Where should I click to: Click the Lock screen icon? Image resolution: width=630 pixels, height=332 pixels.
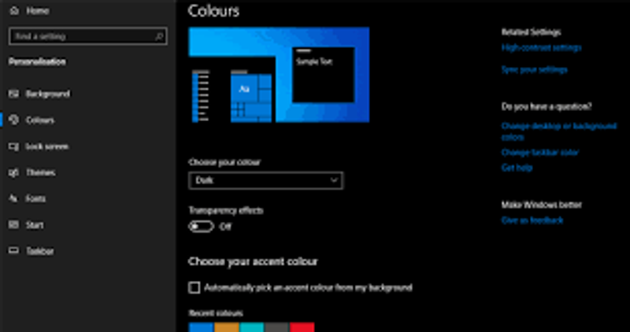click(14, 146)
